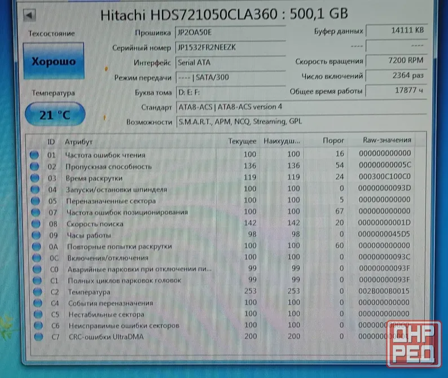The height and width of the screenshot is (378, 448).
Task: Click status circle for 07 Частота ошибок позиционирования
Action: 36,212
